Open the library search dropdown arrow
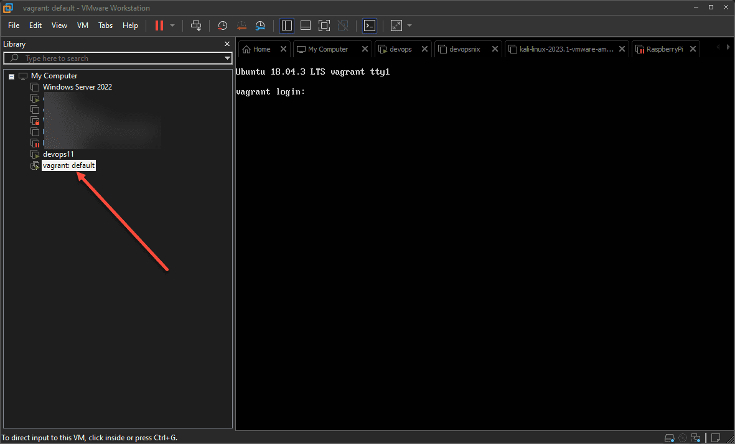 227,58
